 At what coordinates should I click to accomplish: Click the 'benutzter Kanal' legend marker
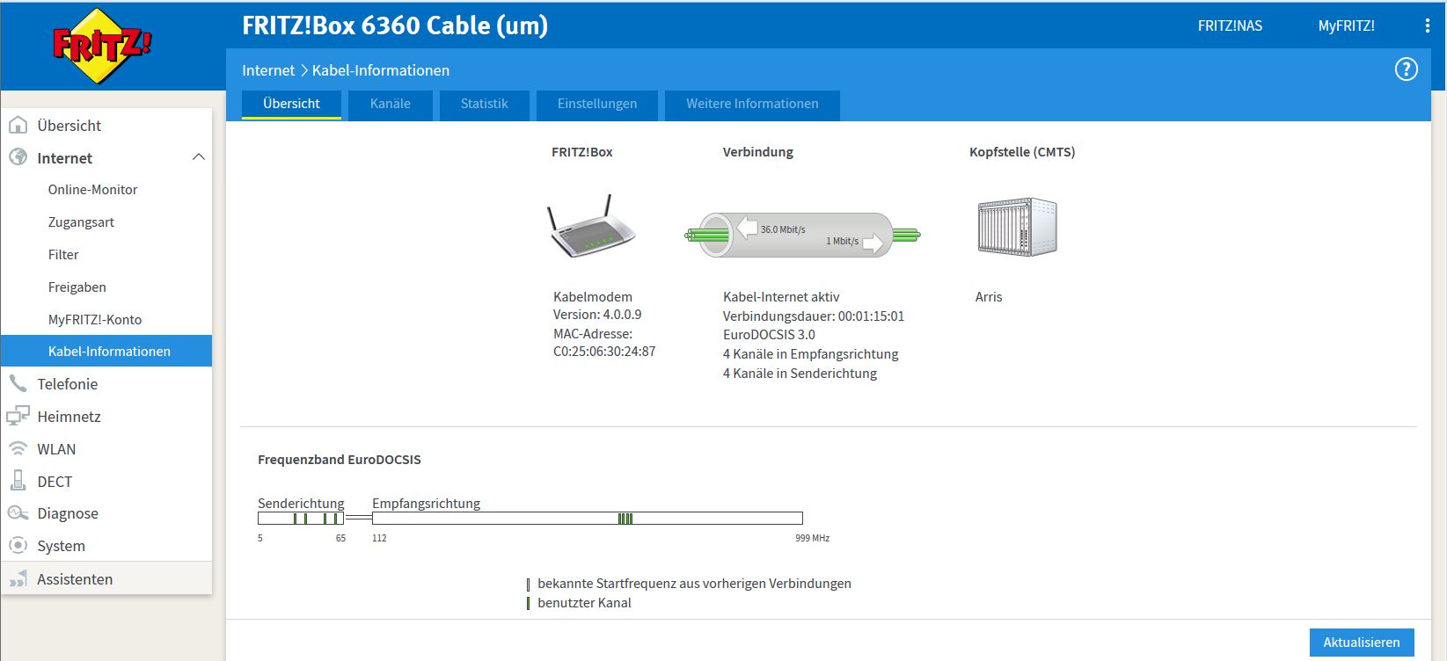coord(528,603)
